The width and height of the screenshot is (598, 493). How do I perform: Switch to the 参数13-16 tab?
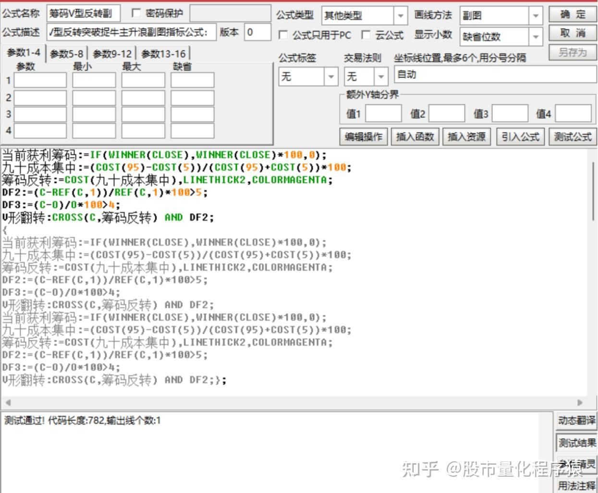click(163, 54)
